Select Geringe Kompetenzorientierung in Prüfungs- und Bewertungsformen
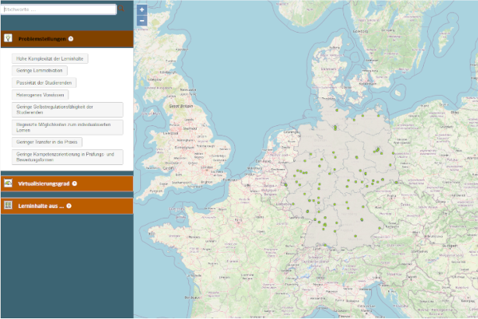 68,156
